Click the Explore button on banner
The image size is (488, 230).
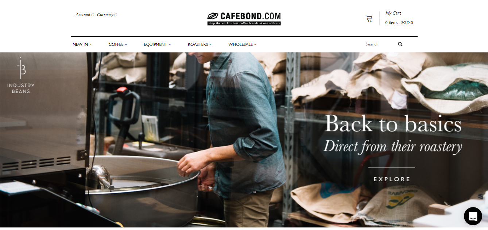point(392,179)
